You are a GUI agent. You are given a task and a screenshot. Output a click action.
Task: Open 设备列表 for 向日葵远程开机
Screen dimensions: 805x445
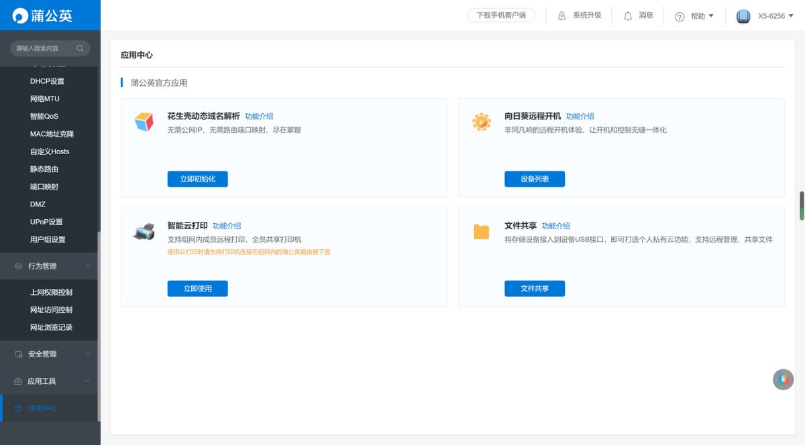(x=535, y=179)
